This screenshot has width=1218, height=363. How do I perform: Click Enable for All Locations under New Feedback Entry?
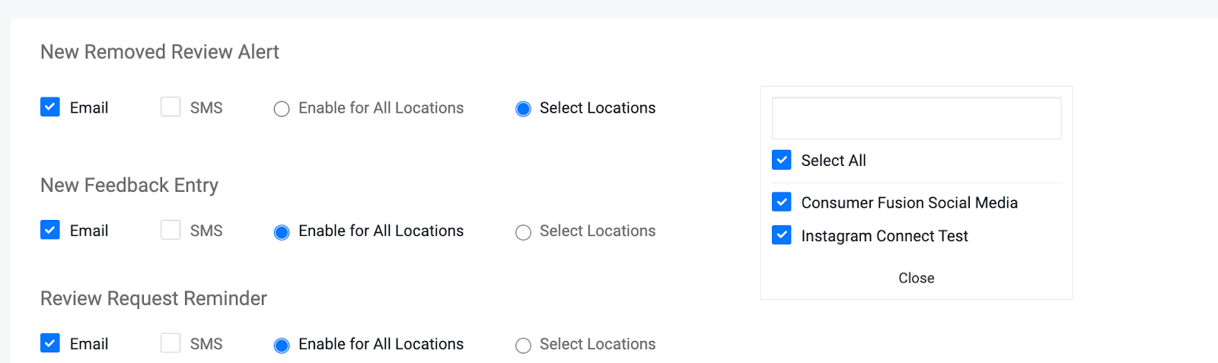click(282, 232)
